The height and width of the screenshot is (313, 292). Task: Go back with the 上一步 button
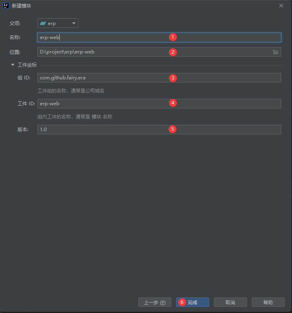[155, 302]
